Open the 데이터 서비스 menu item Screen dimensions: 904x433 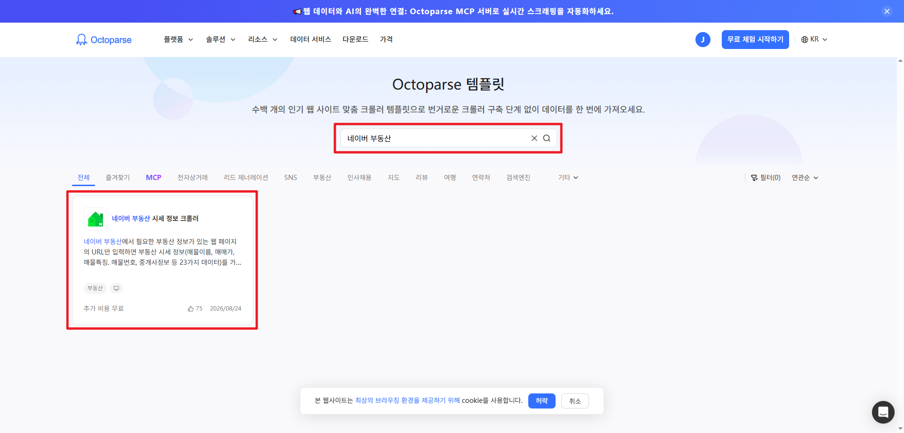pos(311,40)
